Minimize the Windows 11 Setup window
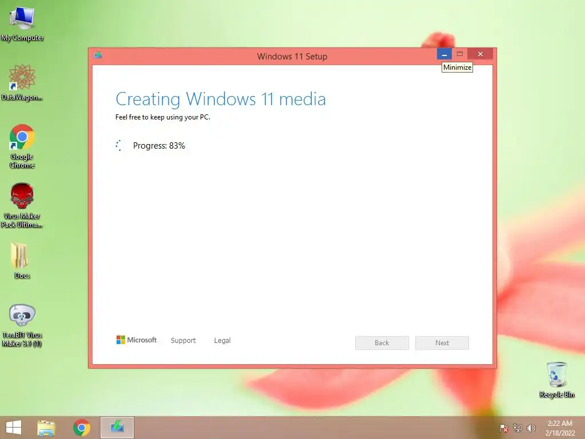 [x=444, y=54]
